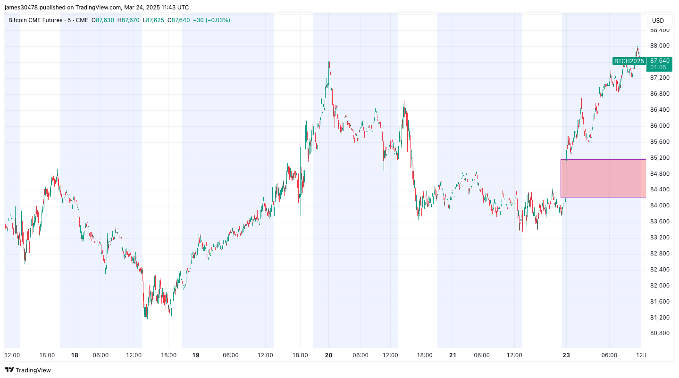Click the 84,000 price axis label

coord(660,205)
